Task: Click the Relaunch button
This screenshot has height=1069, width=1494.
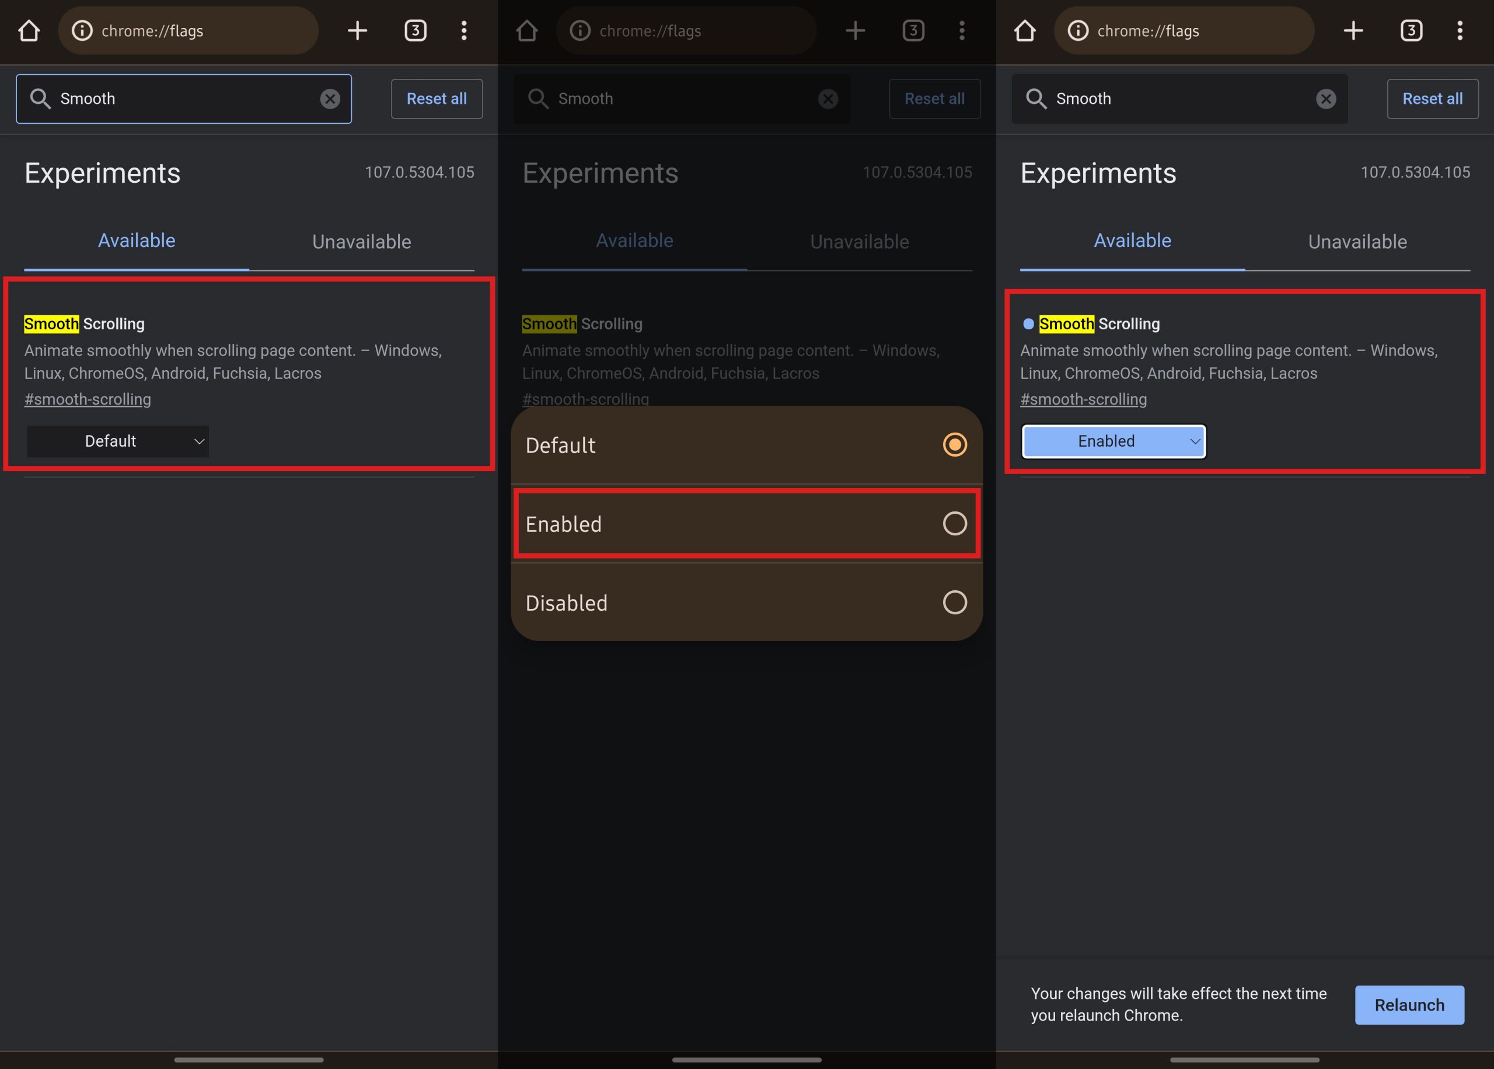Action: click(1409, 1005)
